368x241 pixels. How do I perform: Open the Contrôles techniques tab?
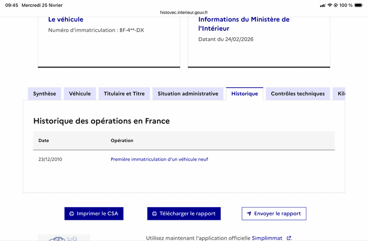tap(298, 94)
